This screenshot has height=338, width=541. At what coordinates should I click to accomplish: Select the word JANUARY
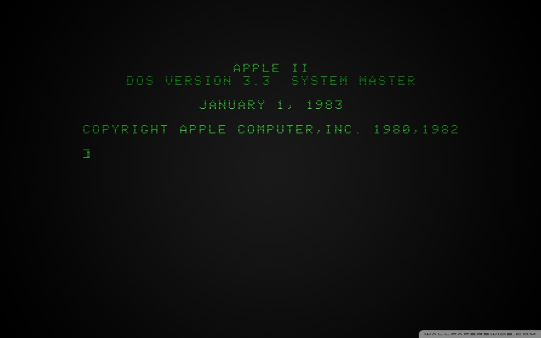[232, 105]
